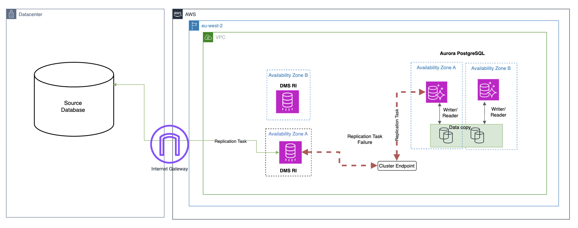Click the Replication Task Failure text

(365, 139)
